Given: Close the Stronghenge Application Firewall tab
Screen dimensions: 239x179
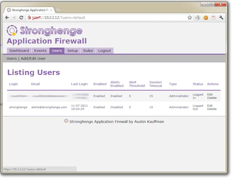Looking at the screenshot, I should click(51, 10).
